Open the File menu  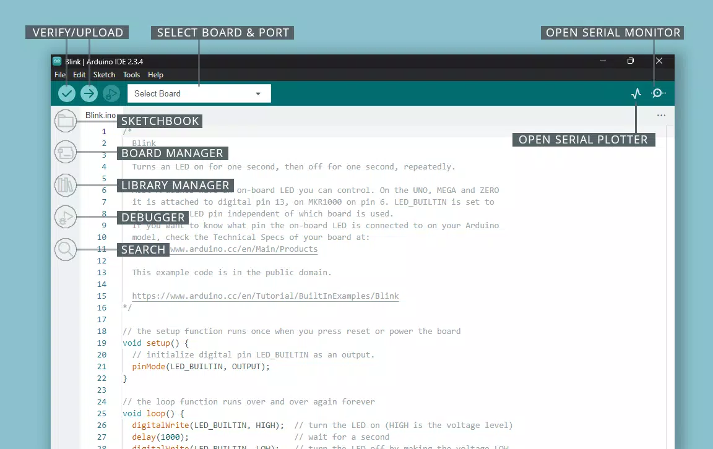(x=60, y=75)
